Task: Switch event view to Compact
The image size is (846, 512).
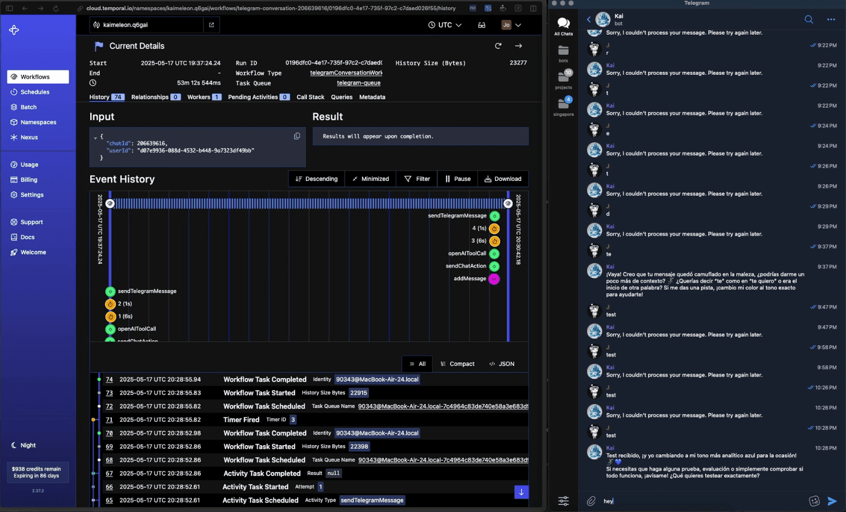Action: [457, 364]
